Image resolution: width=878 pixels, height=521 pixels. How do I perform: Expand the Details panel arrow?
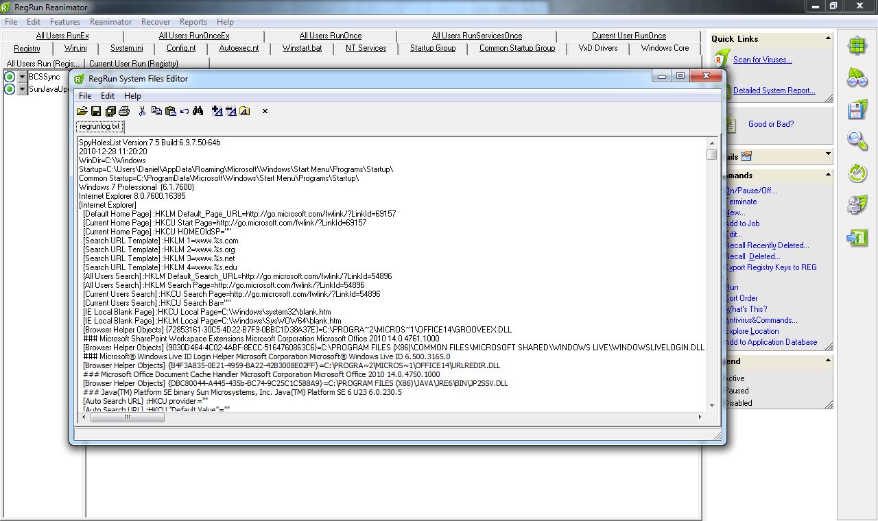tap(828, 155)
